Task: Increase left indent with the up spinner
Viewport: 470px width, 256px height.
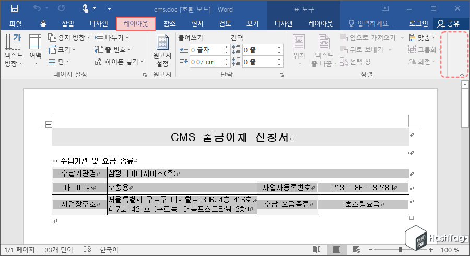Action: coord(226,48)
